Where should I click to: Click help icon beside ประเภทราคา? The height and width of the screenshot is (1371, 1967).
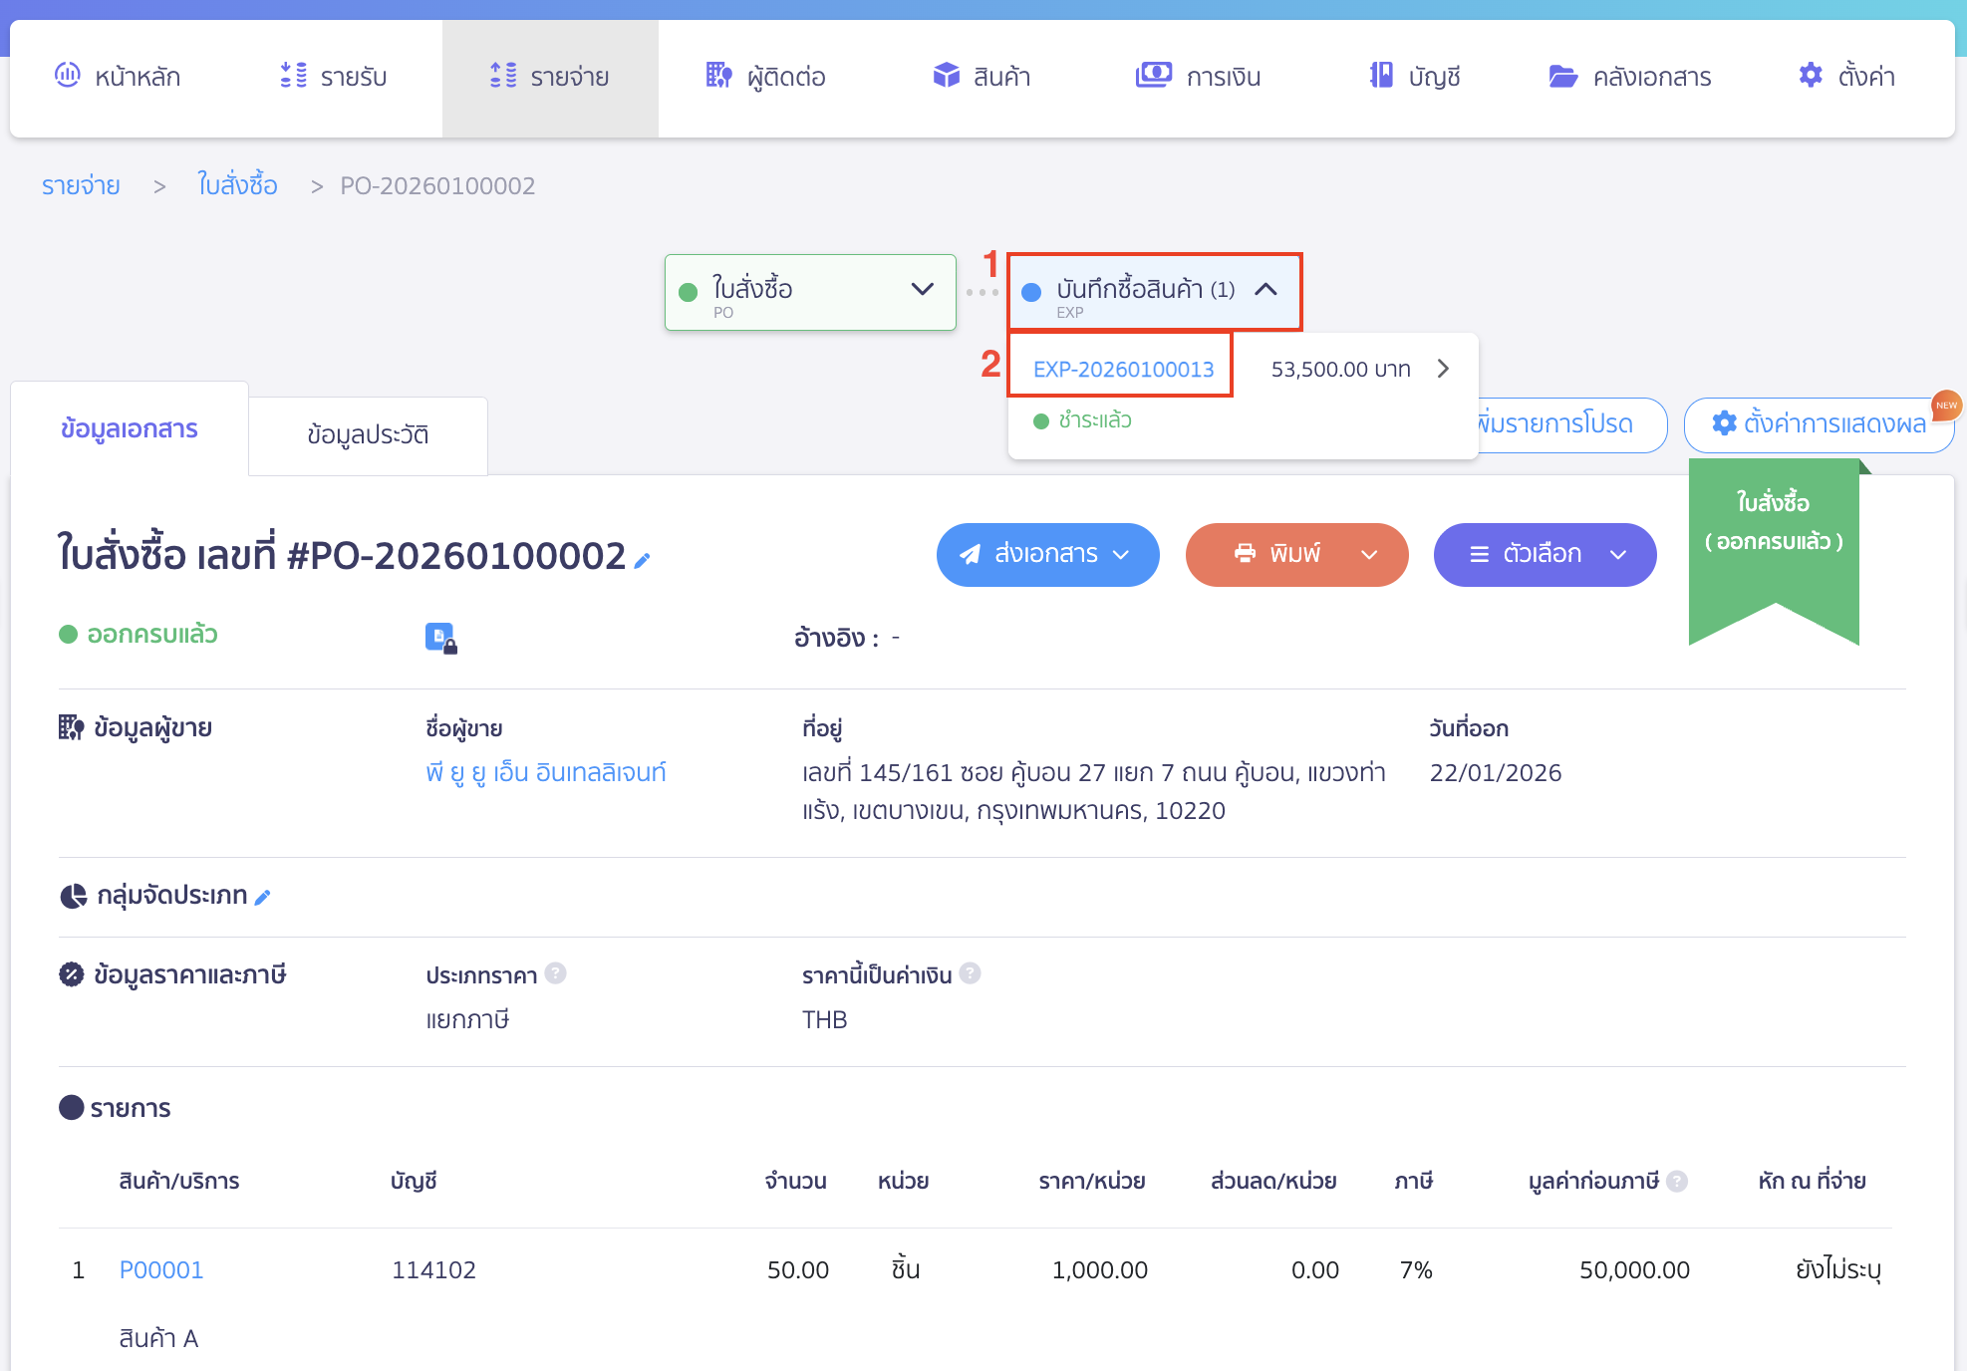556,973
